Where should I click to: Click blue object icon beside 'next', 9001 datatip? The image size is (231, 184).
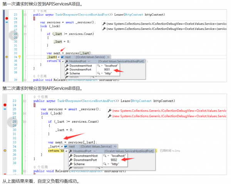coord(62,57)
